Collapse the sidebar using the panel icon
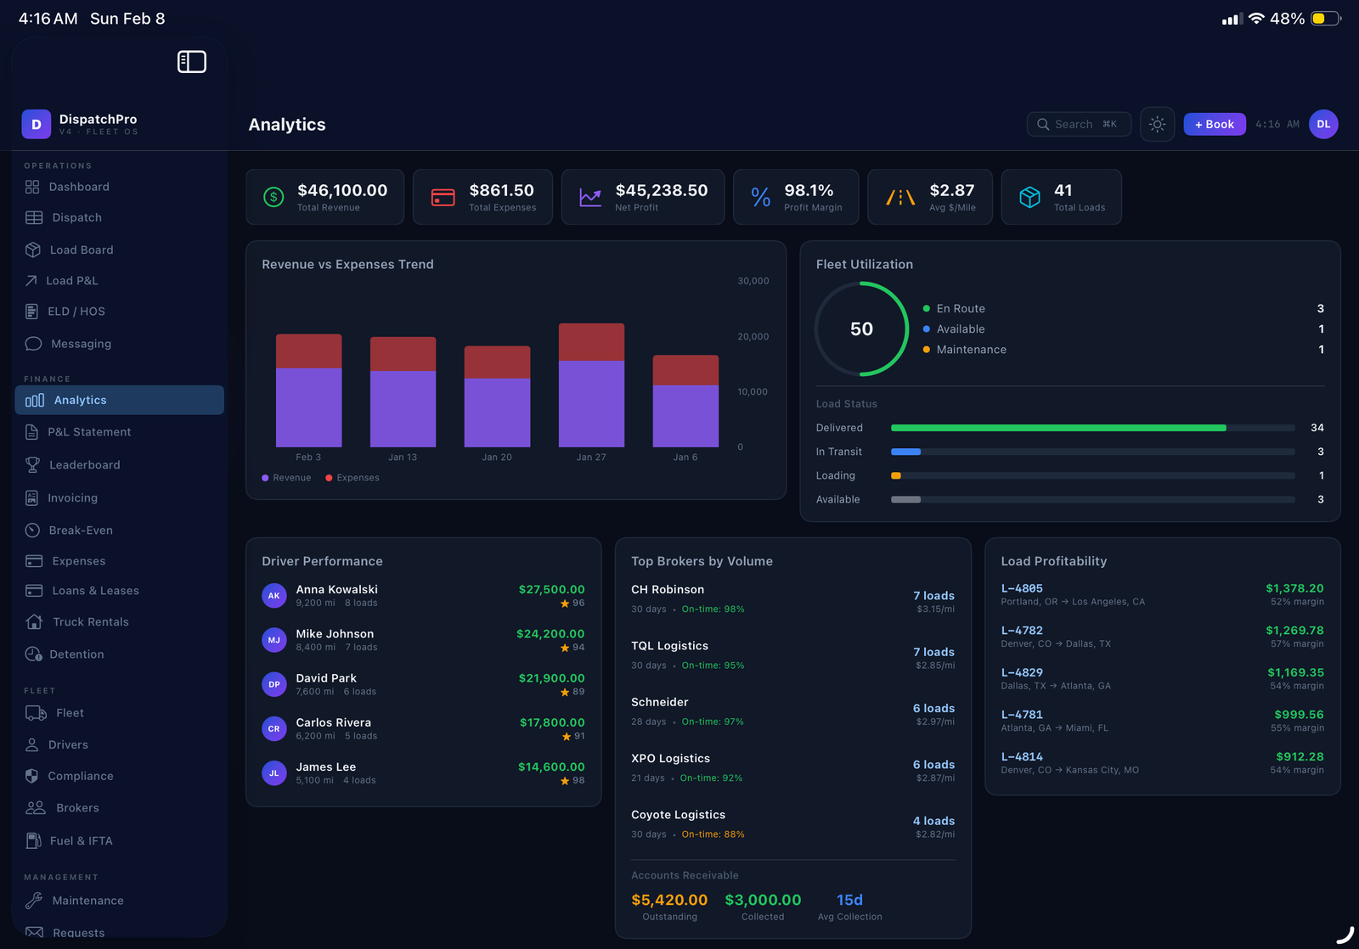 point(192,61)
